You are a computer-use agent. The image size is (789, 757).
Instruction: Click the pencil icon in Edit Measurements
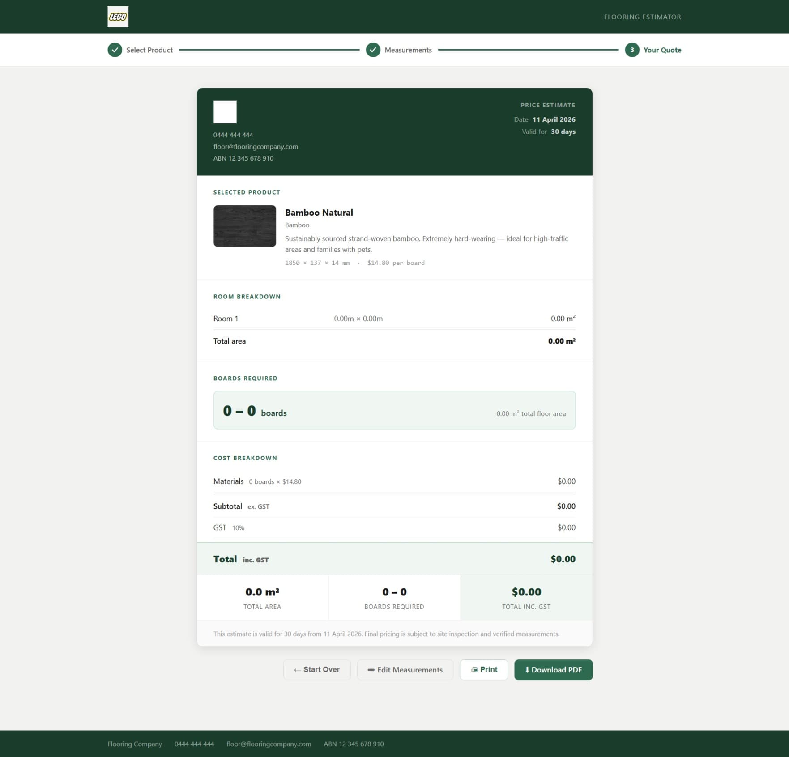point(371,670)
